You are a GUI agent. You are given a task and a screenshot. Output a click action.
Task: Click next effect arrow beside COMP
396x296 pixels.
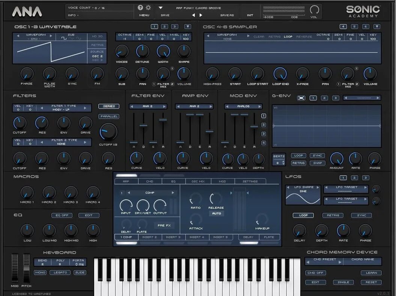coord(173,193)
